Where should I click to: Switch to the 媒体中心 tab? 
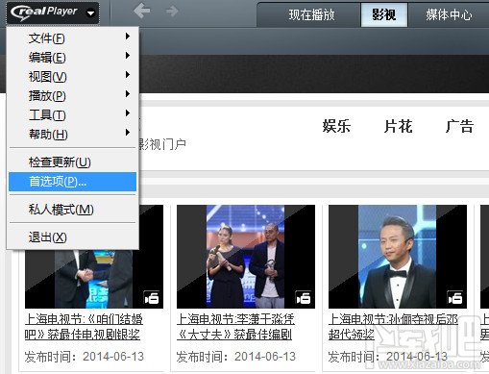point(449,14)
